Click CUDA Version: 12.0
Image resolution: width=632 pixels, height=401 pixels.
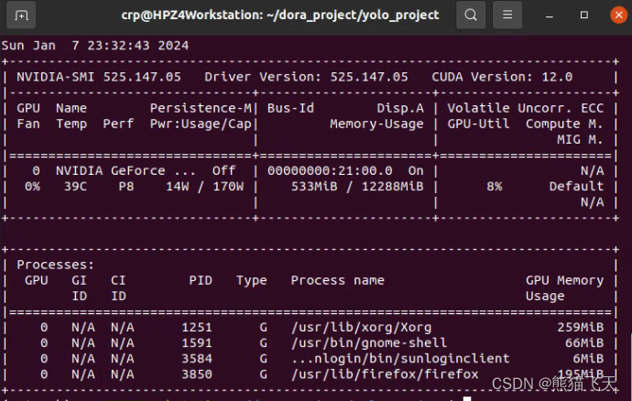tap(502, 77)
